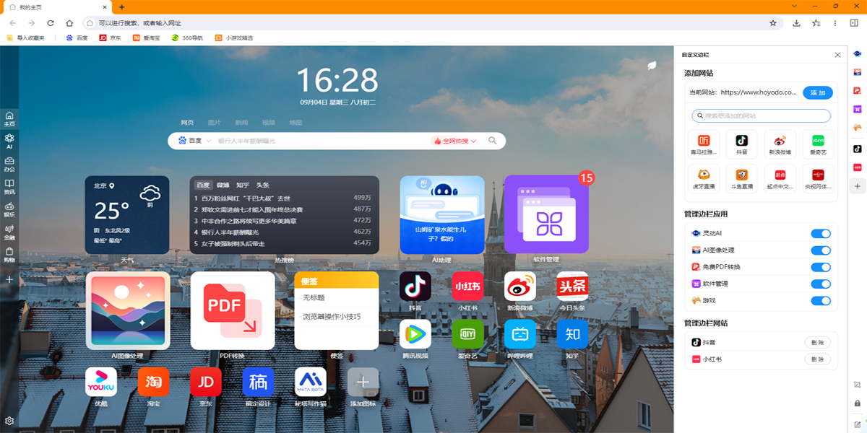Click the 搜索想添加的网站 search field
The width and height of the screenshot is (867, 433).
(x=761, y=115)
